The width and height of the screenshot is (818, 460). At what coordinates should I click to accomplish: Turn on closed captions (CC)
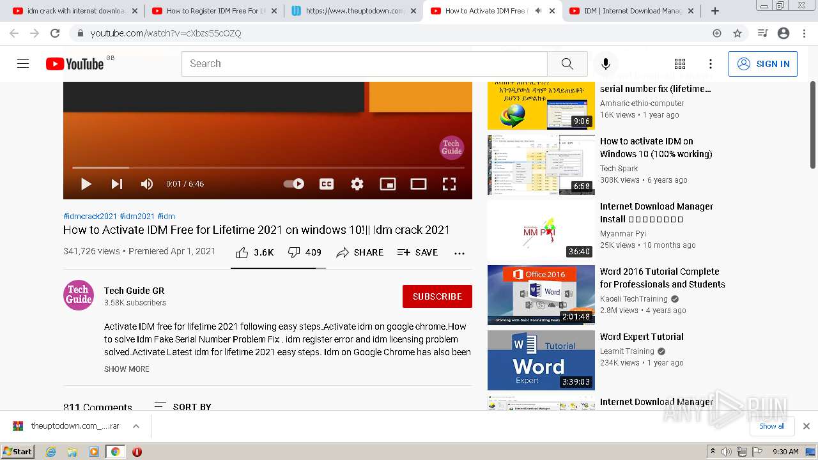327,184
